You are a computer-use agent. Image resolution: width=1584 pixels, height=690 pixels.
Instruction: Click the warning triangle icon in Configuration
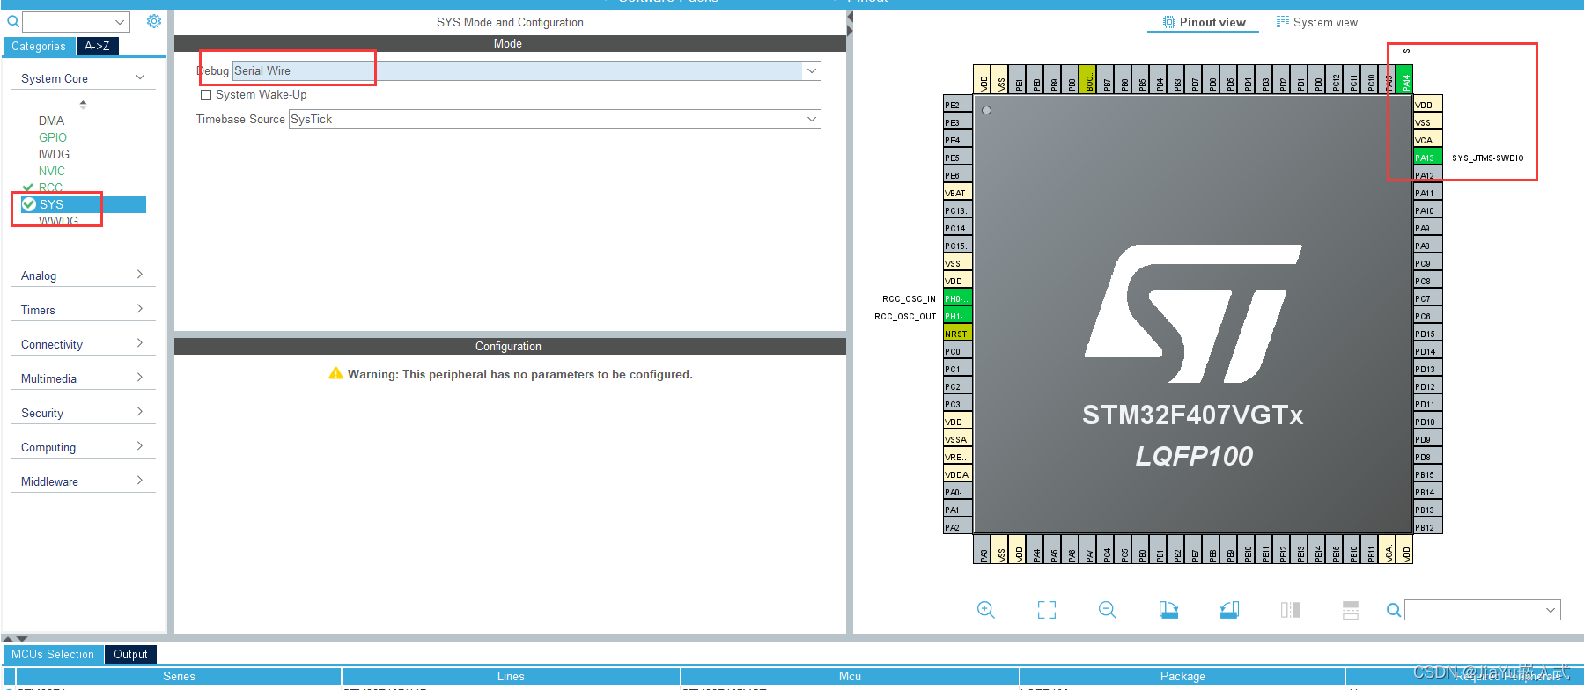pos(335,373)
